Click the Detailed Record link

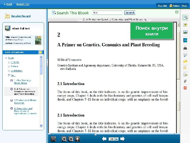click(21, 16)
